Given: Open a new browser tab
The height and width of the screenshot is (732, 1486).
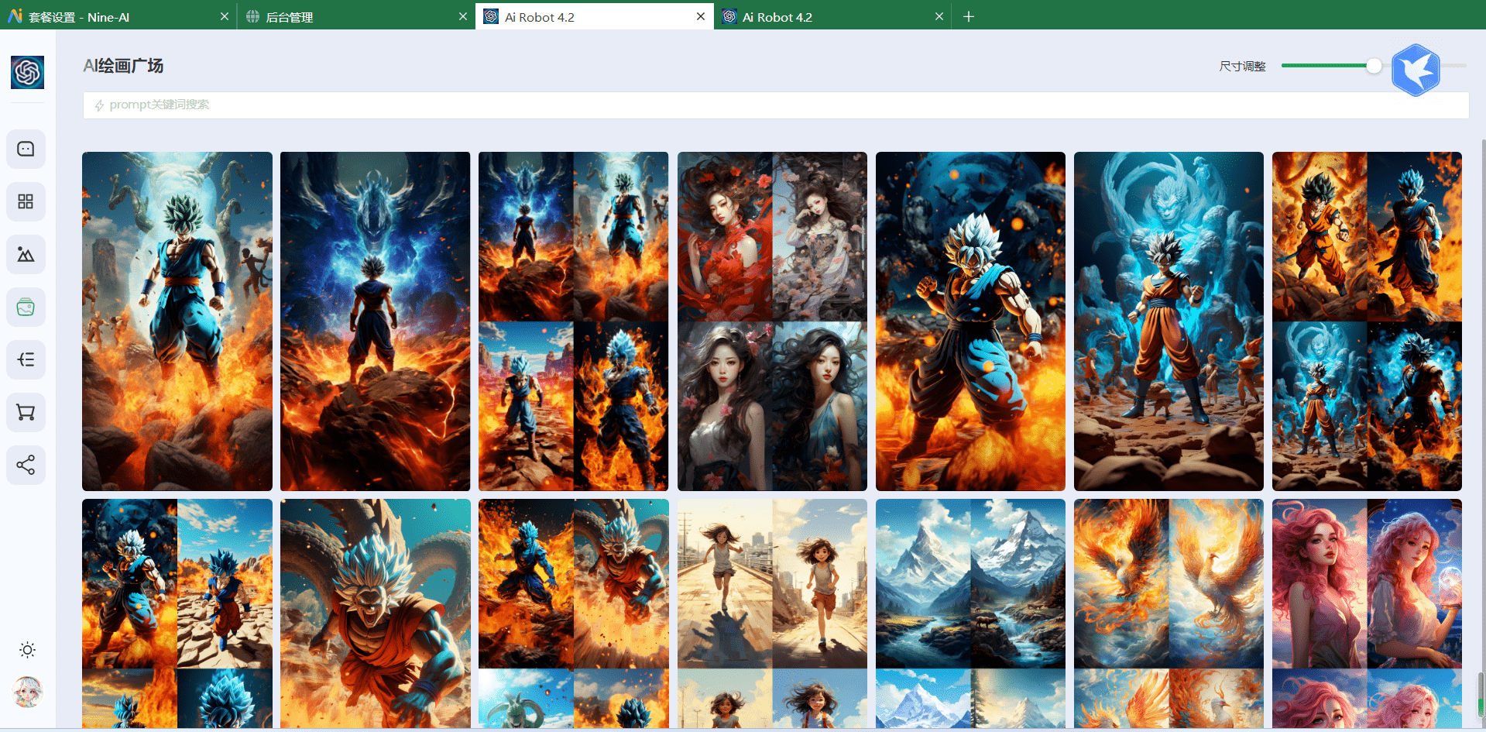Looking at the screenshot, I should coord(969,16).
